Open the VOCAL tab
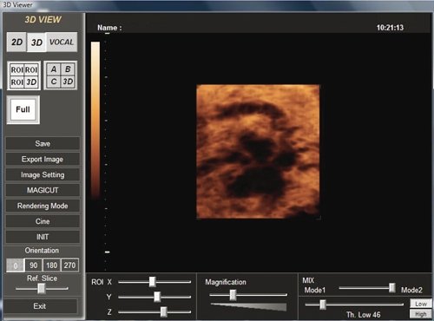This screenshot has height=321, width=434. 62,43
